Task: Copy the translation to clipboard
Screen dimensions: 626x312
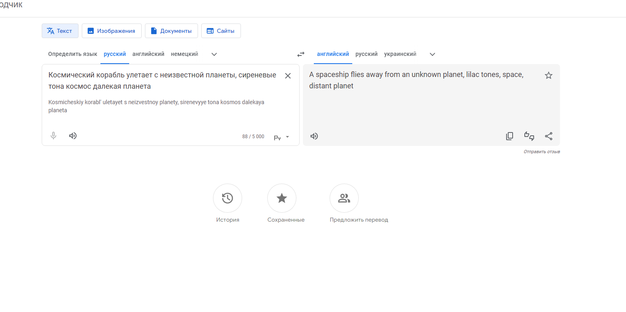Action: [x=510, y=136]
